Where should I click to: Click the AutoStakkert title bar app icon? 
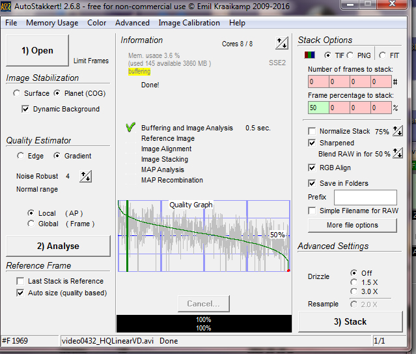pos(6,6)
